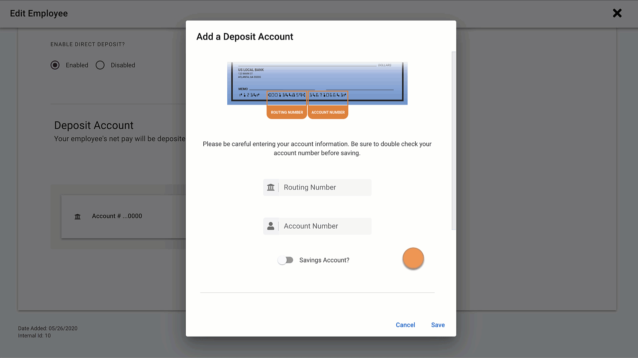The image size is (638, 358).
Task: Click the orange Account Number callout on check
Action: (328, 112)
